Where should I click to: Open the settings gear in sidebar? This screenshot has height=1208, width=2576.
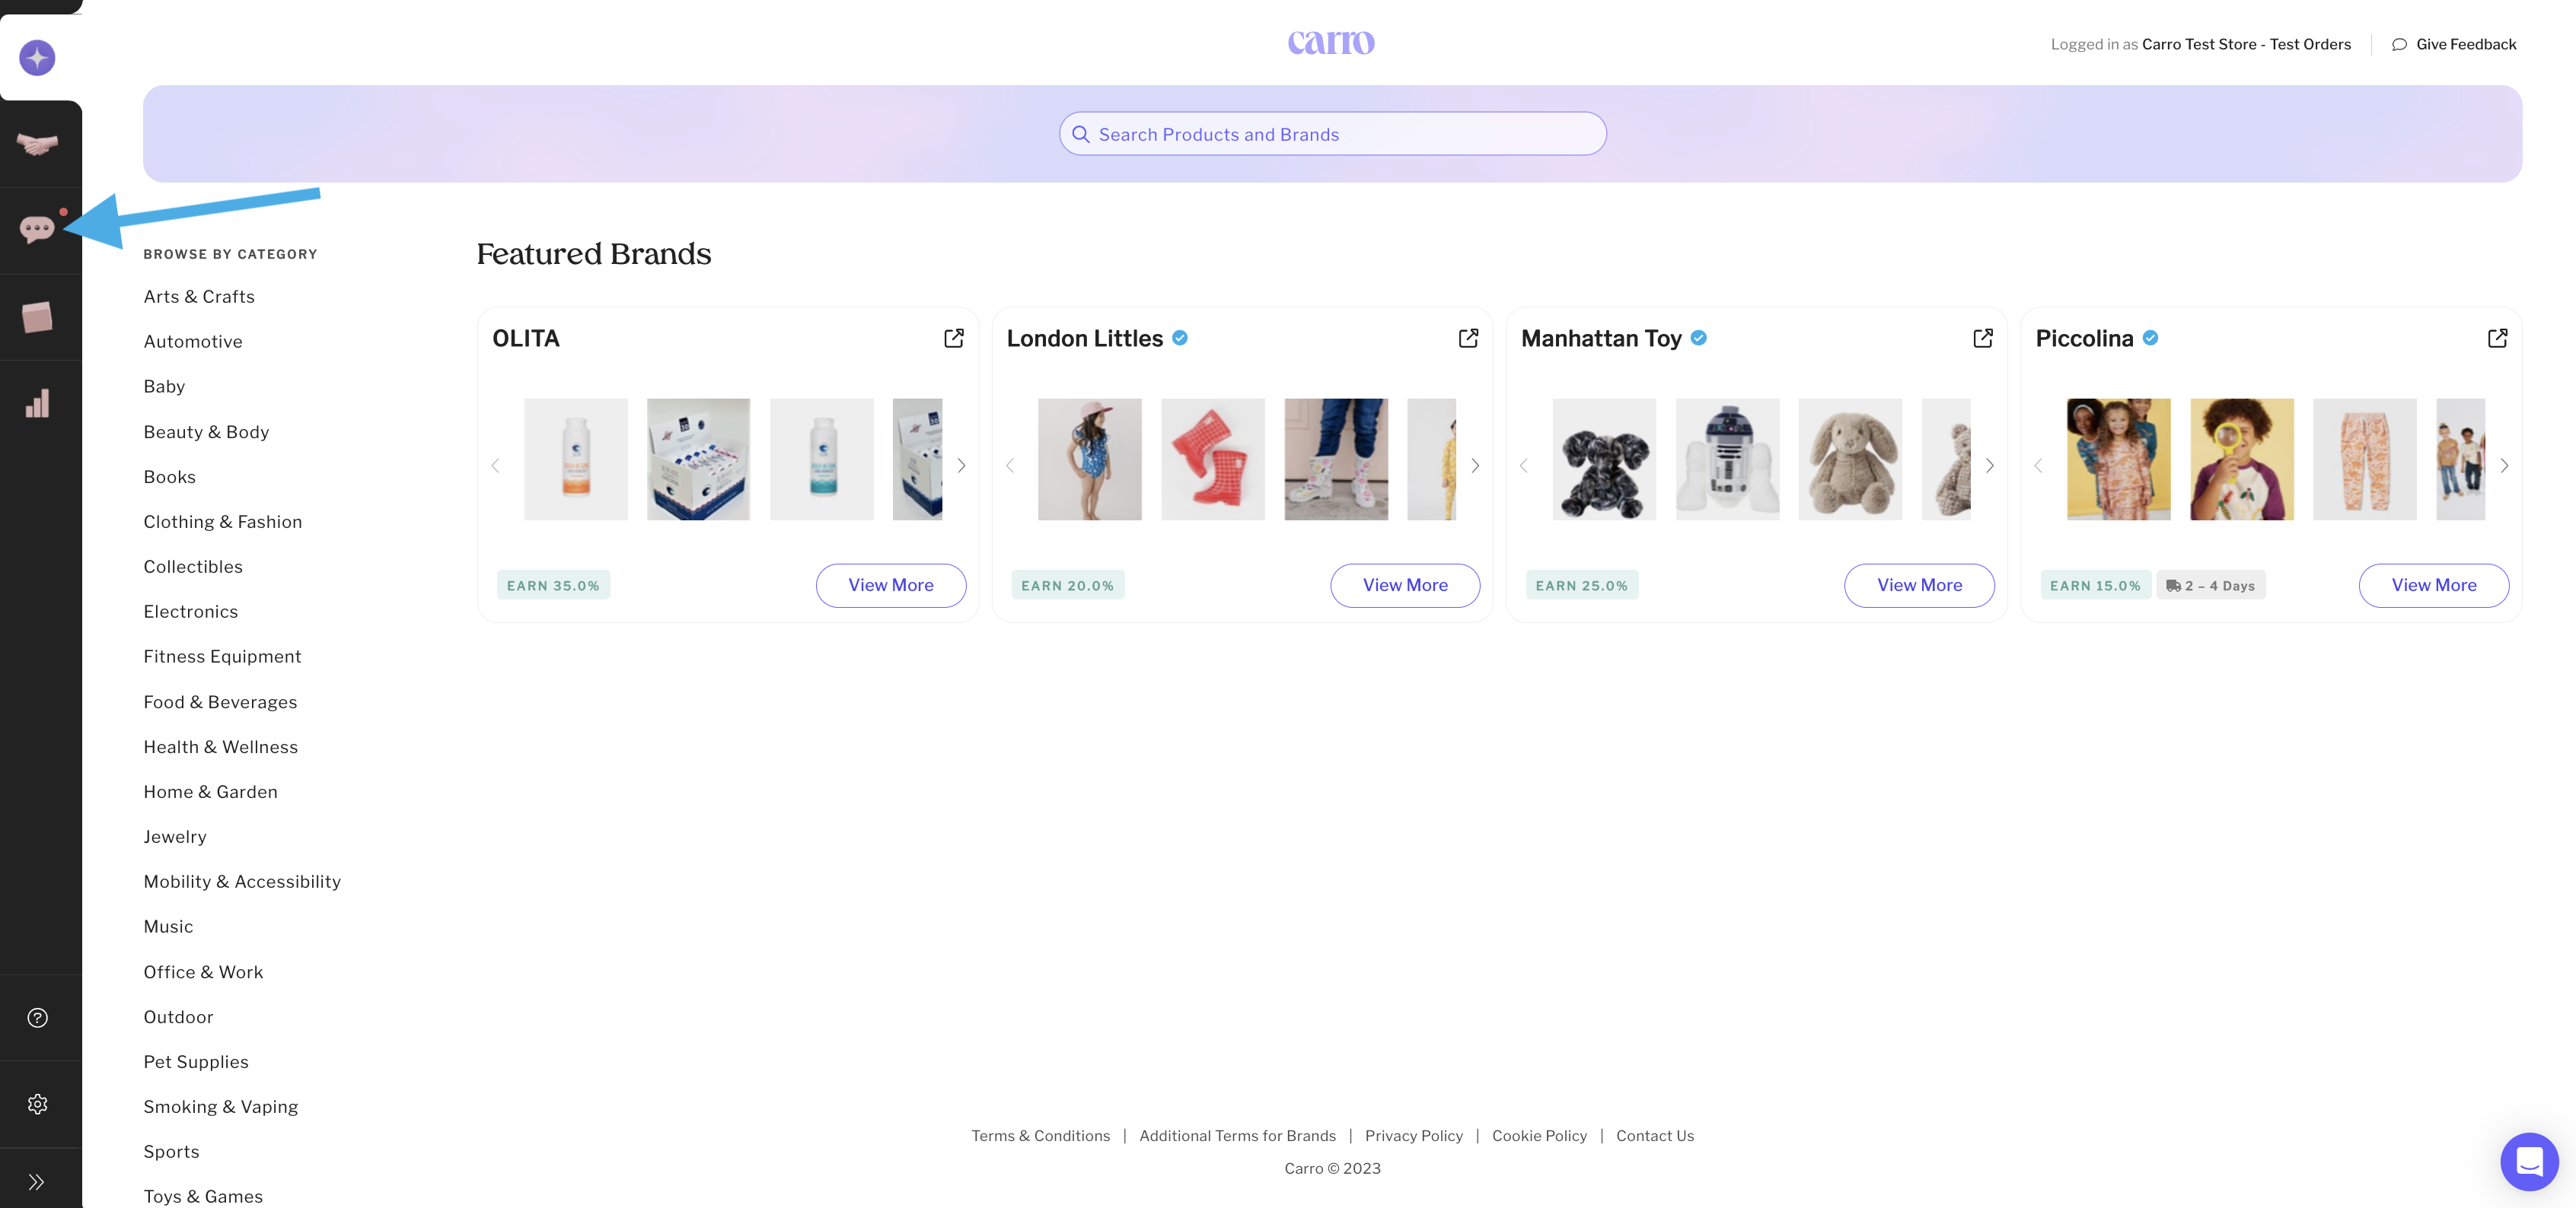pyautogui.click(x=37, y=1103)
